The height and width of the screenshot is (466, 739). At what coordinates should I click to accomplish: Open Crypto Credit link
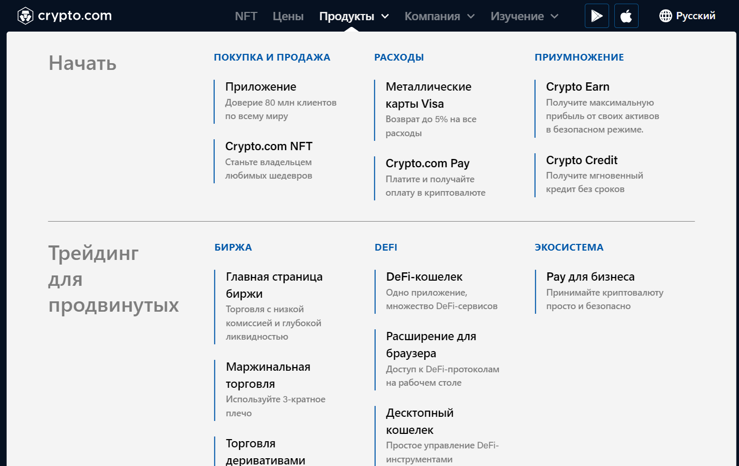click(x=582, y=160)
